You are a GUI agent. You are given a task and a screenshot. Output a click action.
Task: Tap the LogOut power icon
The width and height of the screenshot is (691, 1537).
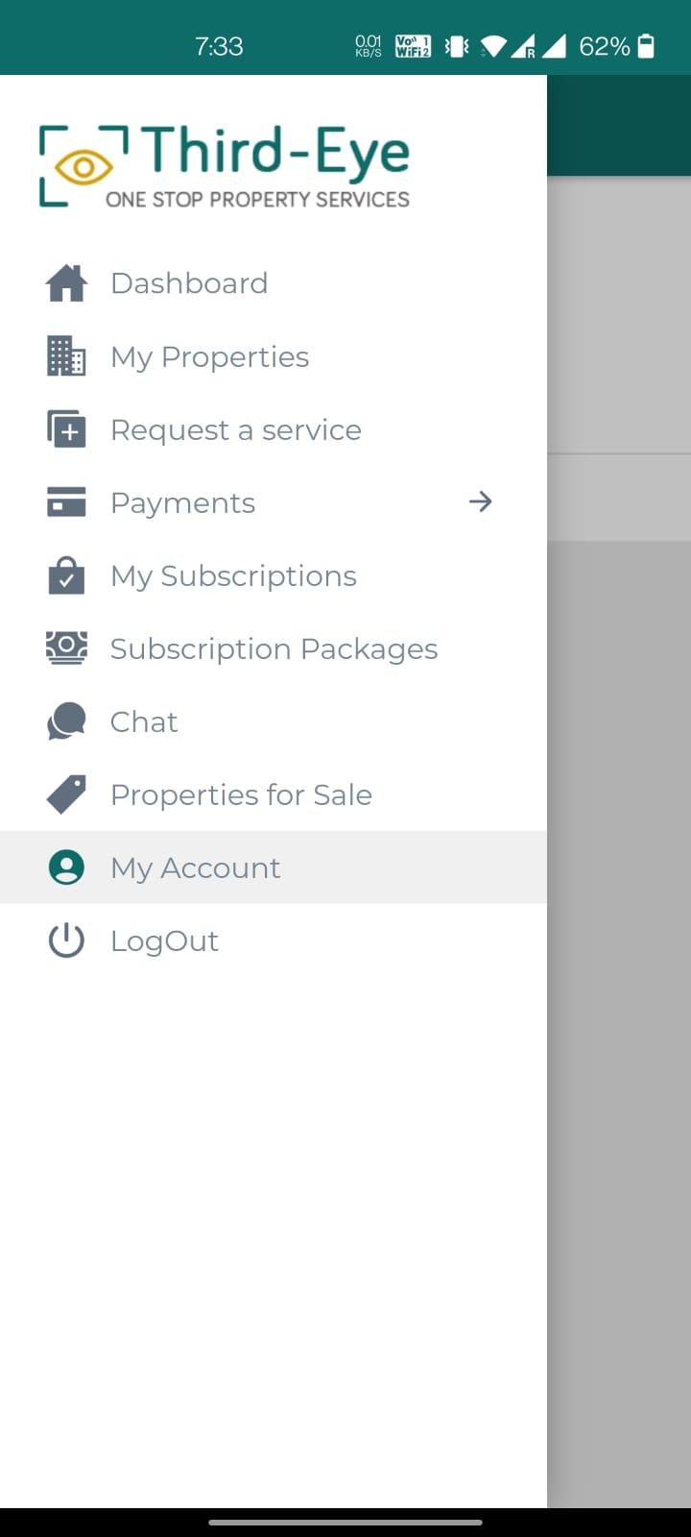pos(66,940)
